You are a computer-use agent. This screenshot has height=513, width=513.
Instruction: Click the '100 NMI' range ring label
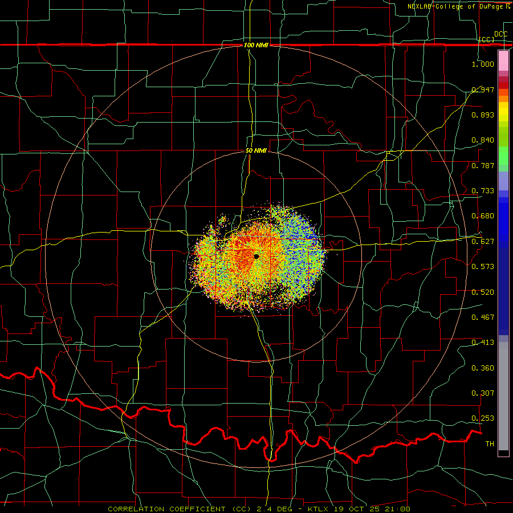(256, 45)
